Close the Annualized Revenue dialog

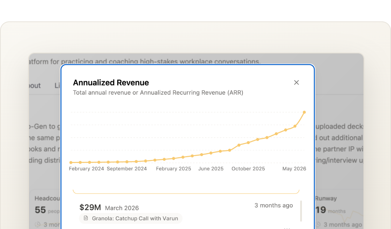click(x=296, y=82)
